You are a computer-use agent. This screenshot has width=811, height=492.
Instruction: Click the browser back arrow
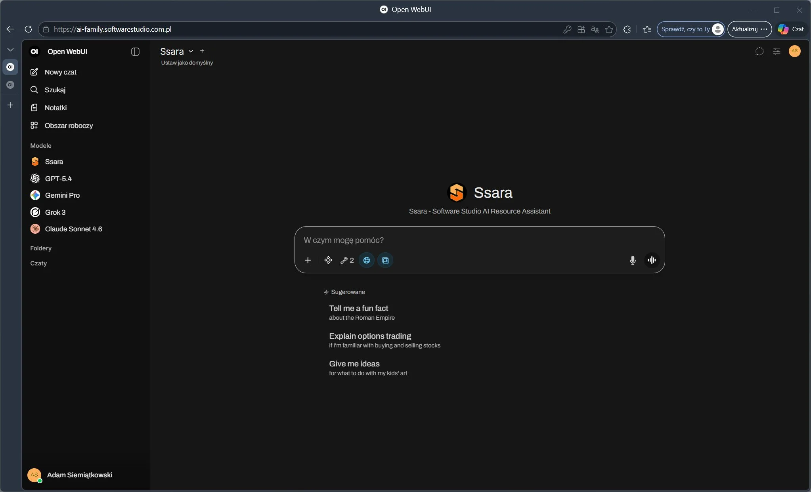pyautogui.click(x=11, y=29)
